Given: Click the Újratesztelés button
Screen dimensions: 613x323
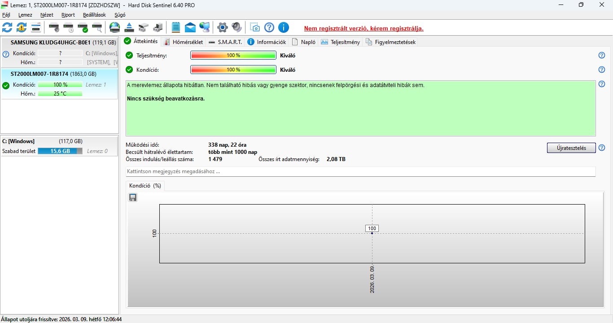Looking at the screenshot, I should (571, 148).
